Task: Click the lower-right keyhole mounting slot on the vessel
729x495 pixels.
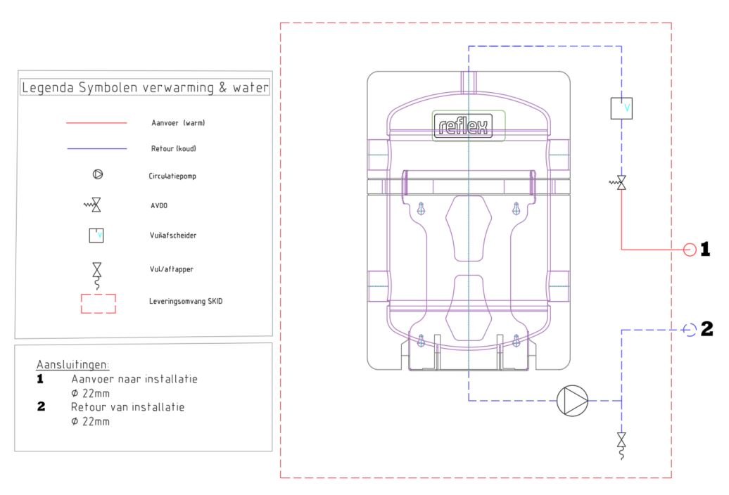Action: (516, 341)
